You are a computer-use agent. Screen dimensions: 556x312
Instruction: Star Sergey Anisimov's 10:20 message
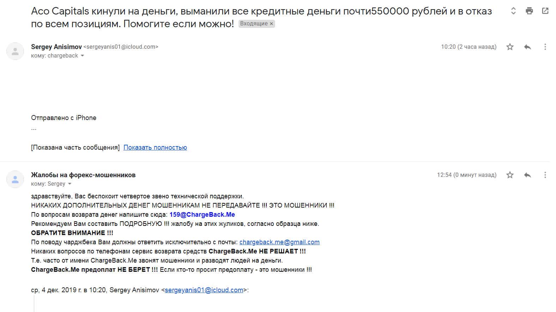(x=510, y=47)
